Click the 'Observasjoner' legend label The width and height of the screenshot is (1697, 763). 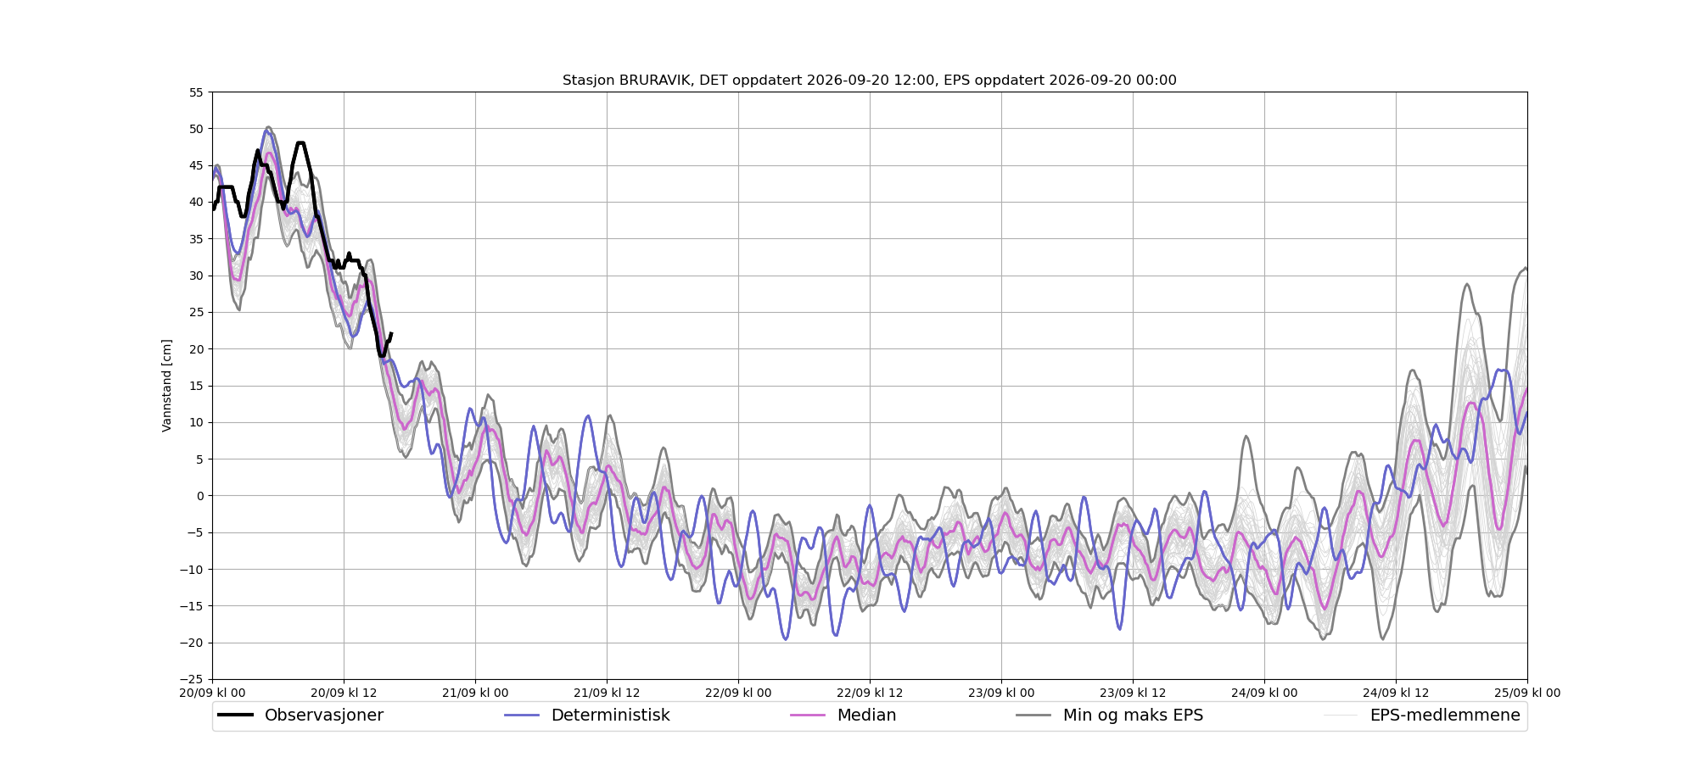[x=324, y=716]
